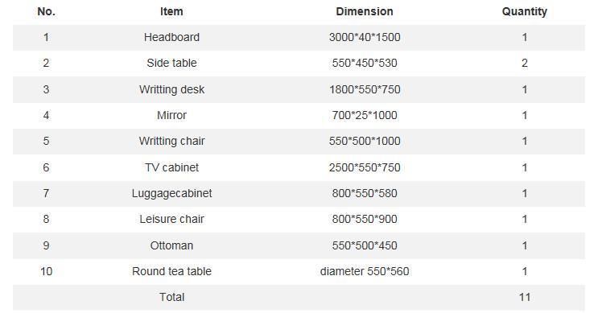Click the Luggagecabinet item text
Image resolution: width=598 pixels, height=313 pixels.
[171, 193]
